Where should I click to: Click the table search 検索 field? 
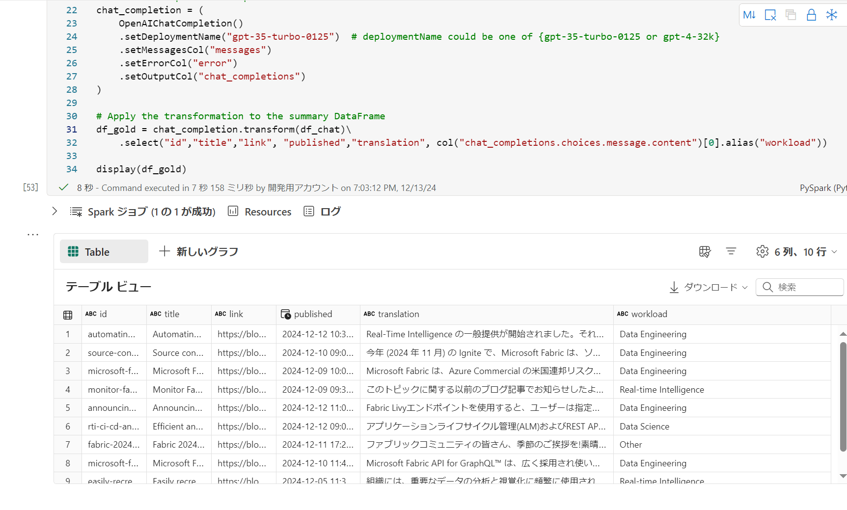(x=800, y=287)
